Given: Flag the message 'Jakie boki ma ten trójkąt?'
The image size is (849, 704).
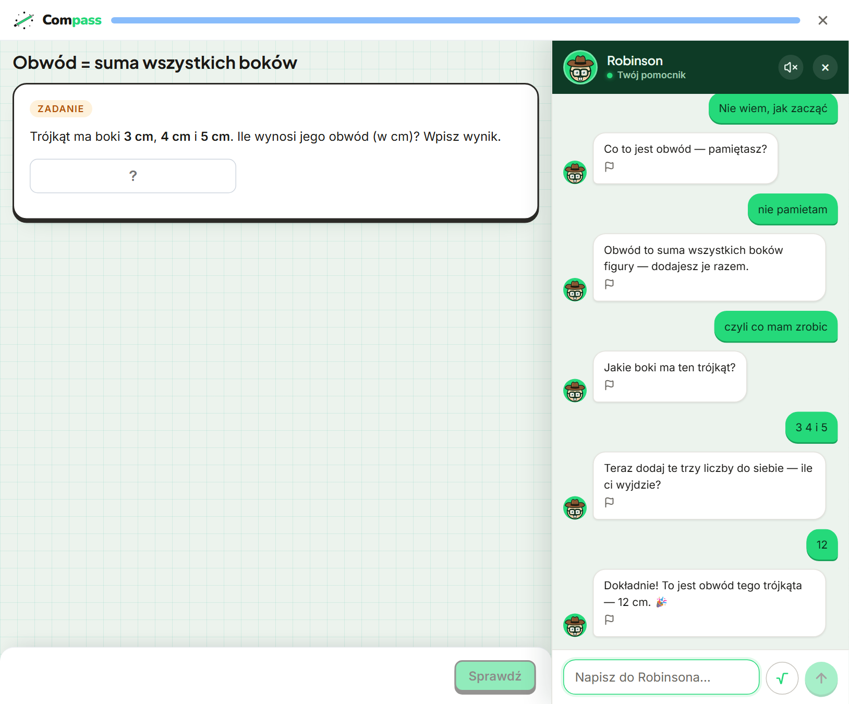Looking at the screenshot, I should pyautogui.click(x=609, y=385).
